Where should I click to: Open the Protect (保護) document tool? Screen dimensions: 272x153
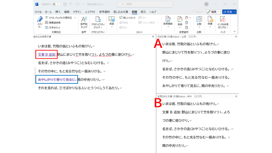point(210,22)
